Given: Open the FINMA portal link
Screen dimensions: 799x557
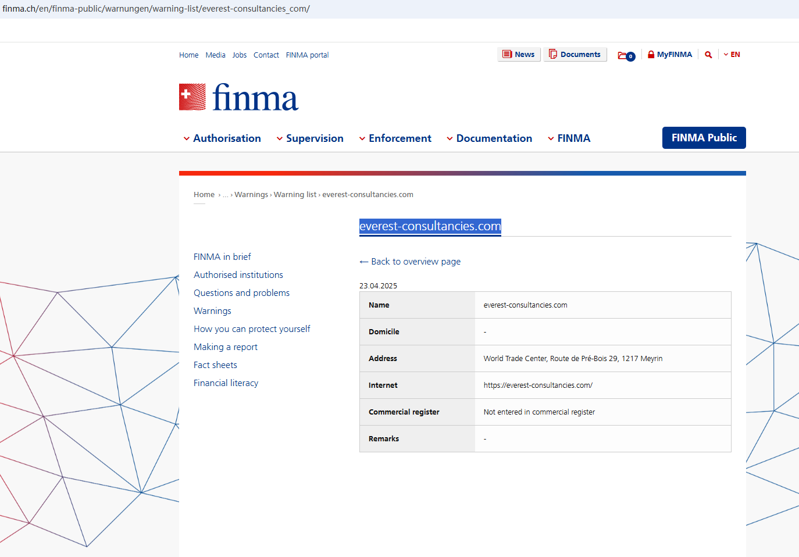Looking at the screenshot, I should click(308, 55).
